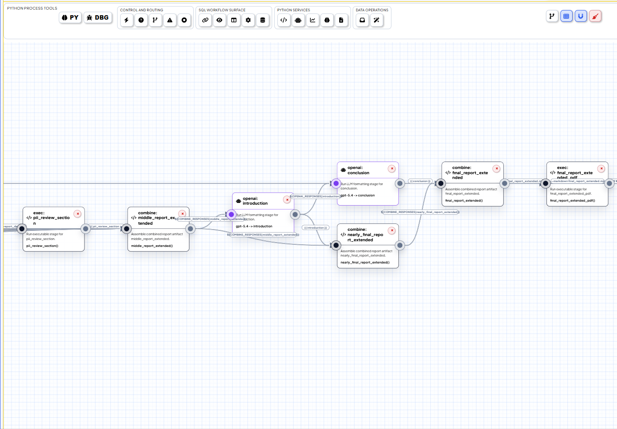617x429 pixels.
Task: Select the DBG tab in Python Process Tools
Action: 98,17
